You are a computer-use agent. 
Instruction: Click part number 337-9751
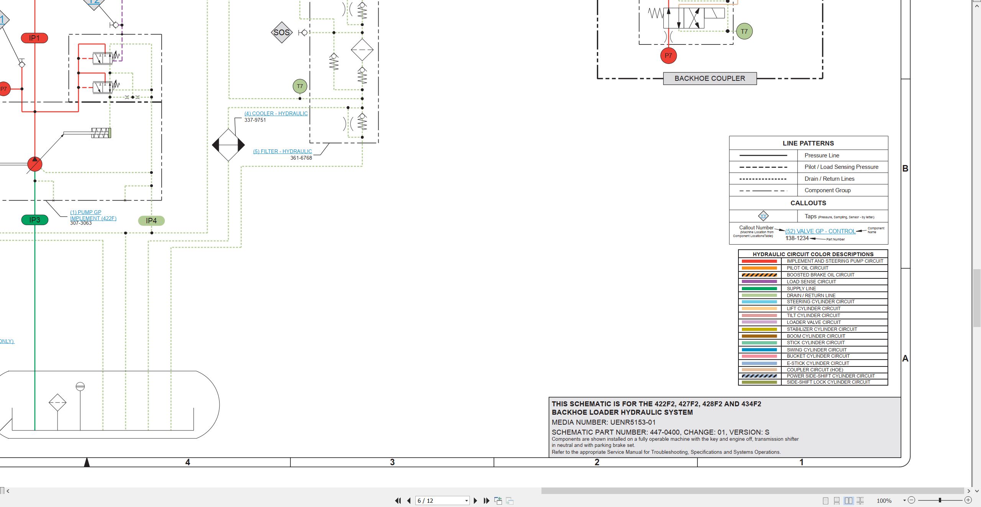255,120
